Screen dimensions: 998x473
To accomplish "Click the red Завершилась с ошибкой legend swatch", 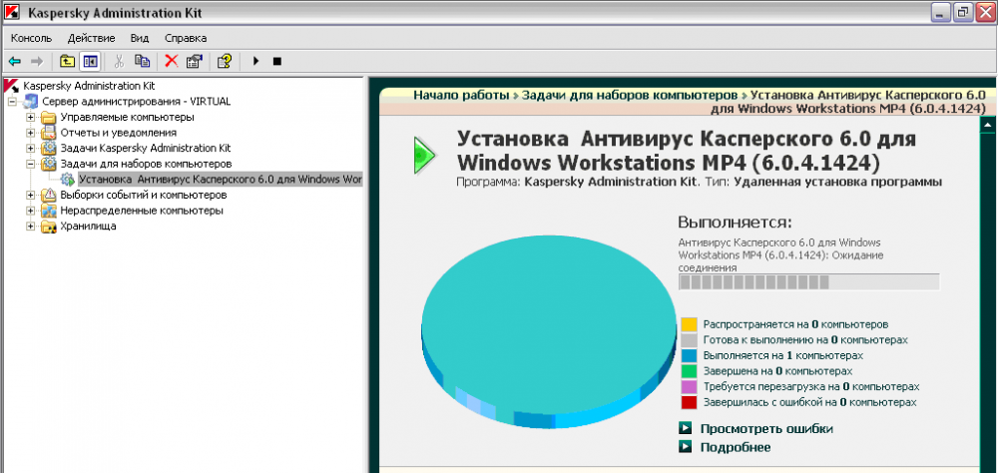I will pos(690,402).
